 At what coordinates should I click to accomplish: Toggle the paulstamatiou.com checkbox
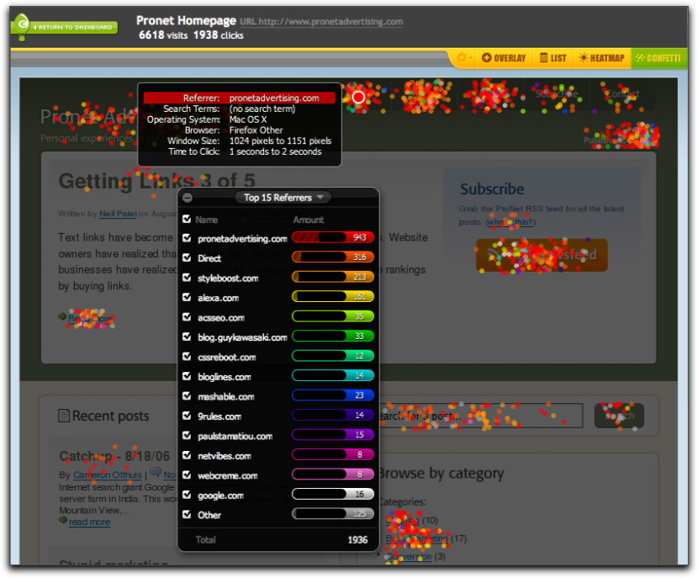[187, 436]
